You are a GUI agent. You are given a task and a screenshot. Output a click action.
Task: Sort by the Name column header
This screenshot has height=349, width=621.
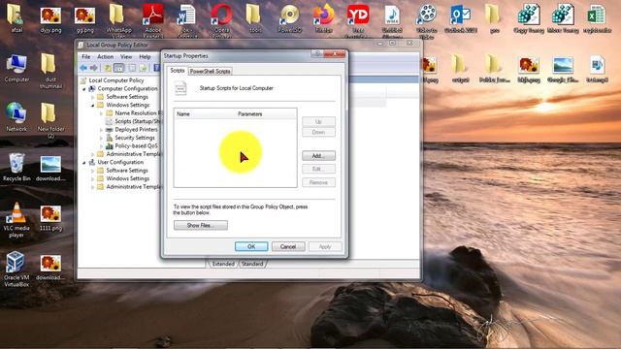(x=204, y=114)
